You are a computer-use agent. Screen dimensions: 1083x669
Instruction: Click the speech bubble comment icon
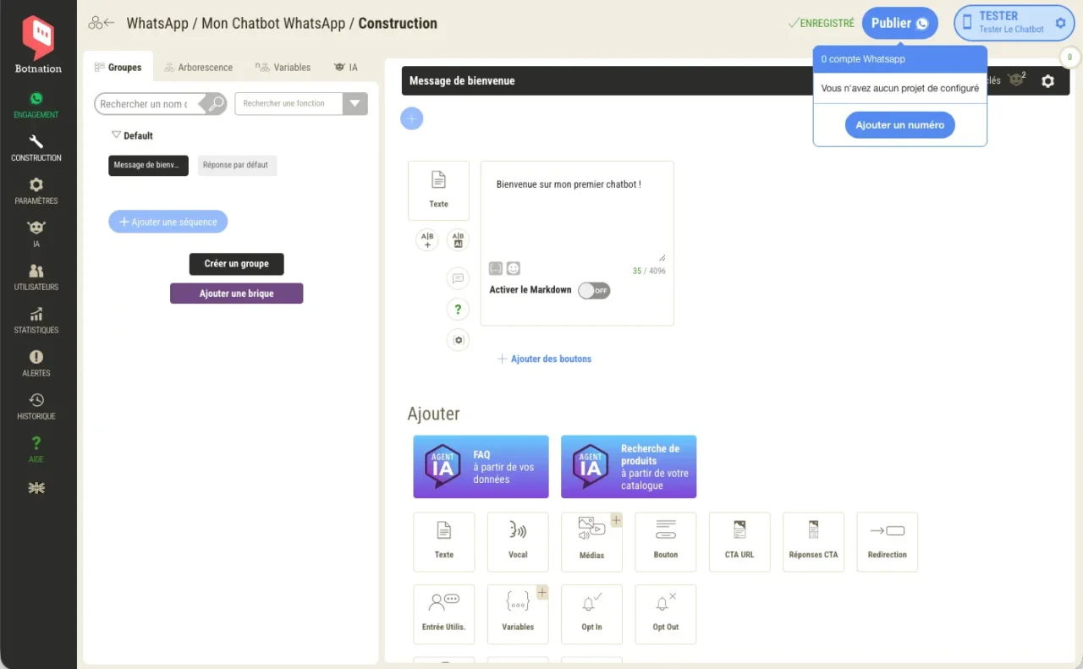point(458,277)
